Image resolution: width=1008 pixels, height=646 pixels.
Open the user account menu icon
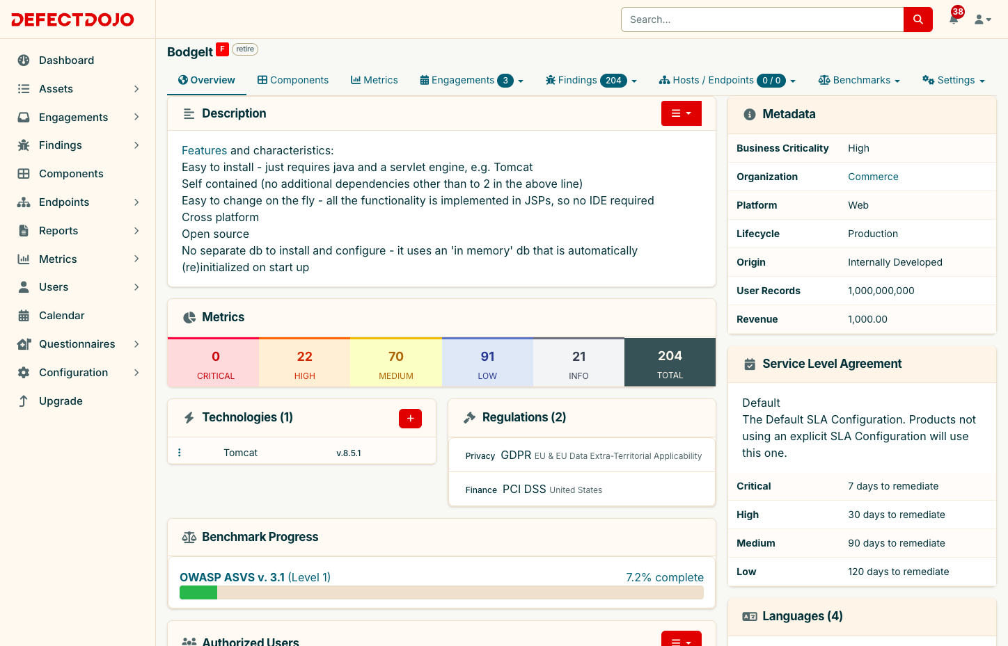982,19
